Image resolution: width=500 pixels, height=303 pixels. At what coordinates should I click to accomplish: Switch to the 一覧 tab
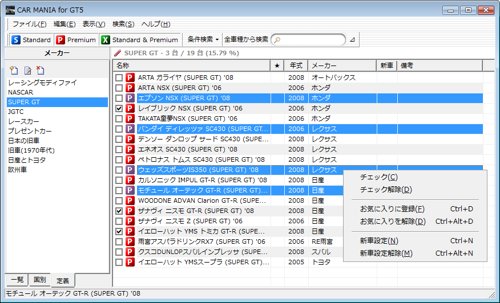click(x=17, y=280)
